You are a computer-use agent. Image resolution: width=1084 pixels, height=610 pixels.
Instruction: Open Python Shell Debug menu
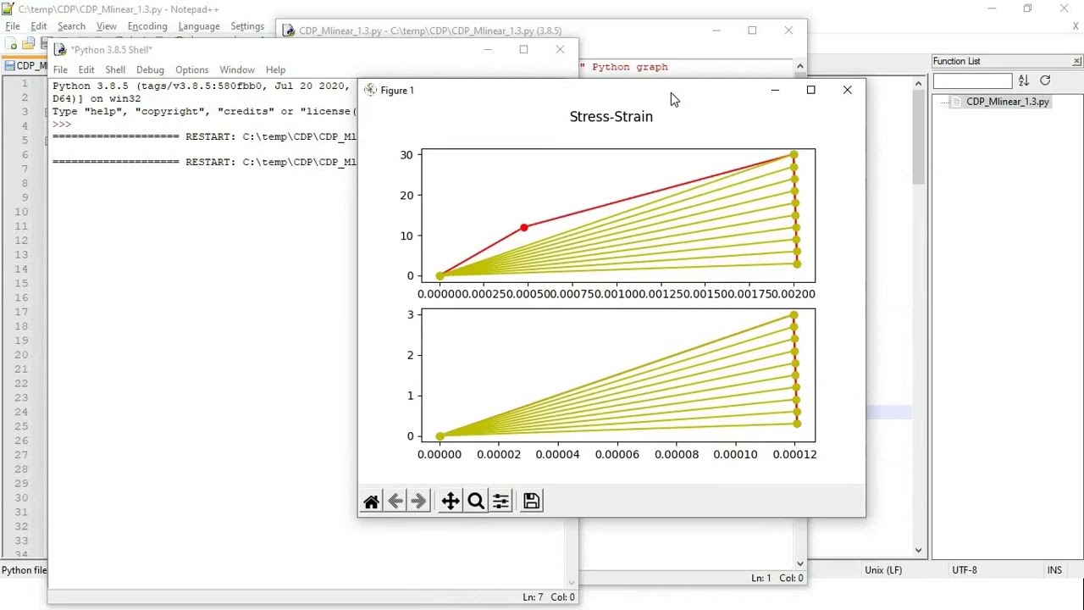pyautogui.click(x=150, y=69)
